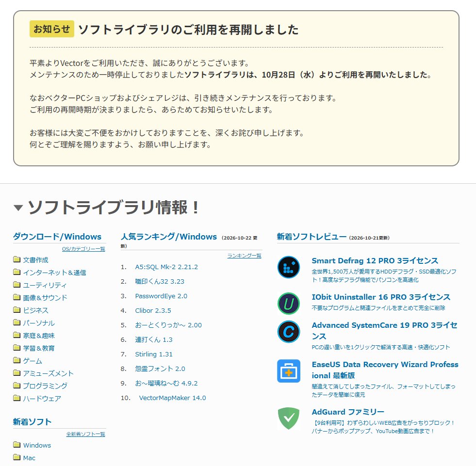Click folder icon beside Windows under 新着ソフト
This screenshot has height=466, width=476.
coord(16,445)
